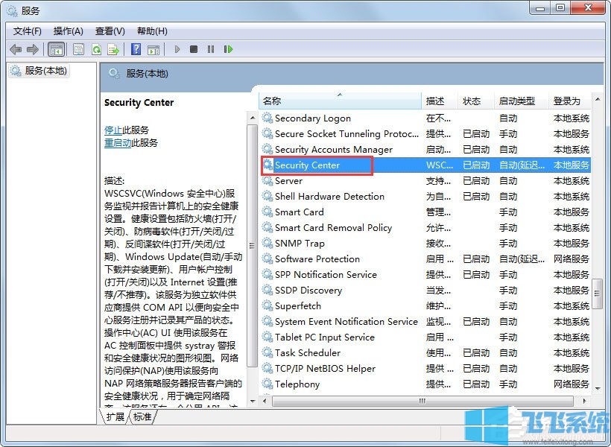The height and width of the screenshot is (447, 611).
Task: Click the Back navigation arrow
Action: (16, 49)
